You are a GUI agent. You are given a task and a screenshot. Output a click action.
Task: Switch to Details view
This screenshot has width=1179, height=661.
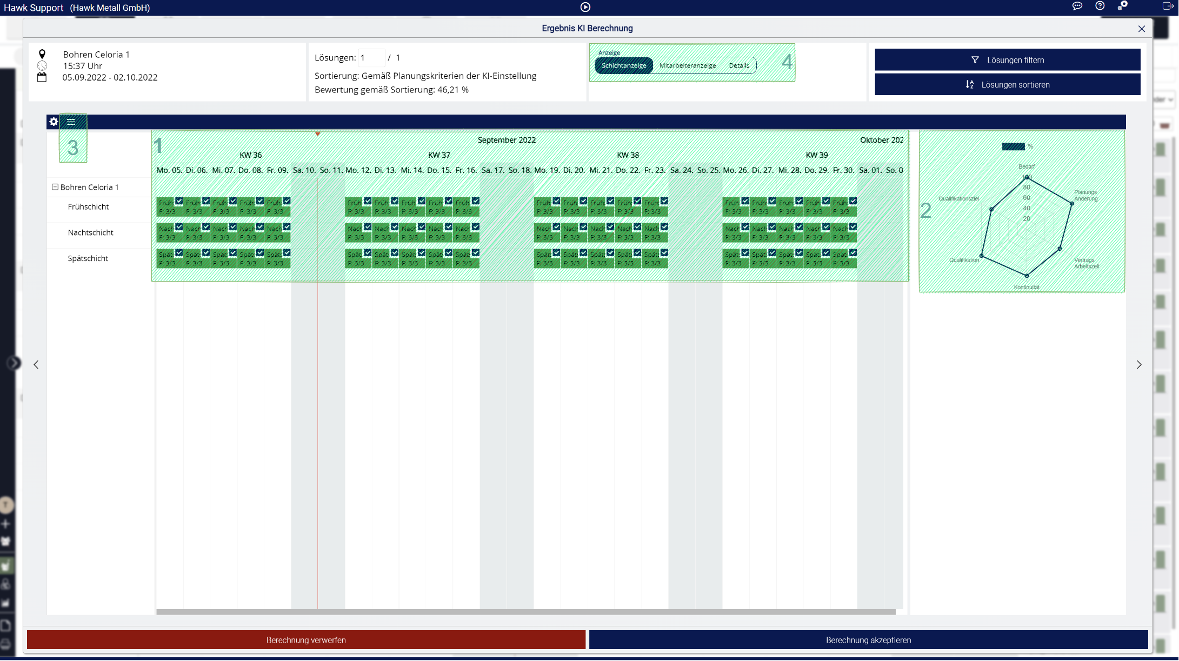[x=738, y=65]
